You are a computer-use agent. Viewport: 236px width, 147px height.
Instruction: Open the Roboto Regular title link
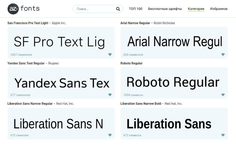[131, 63]
